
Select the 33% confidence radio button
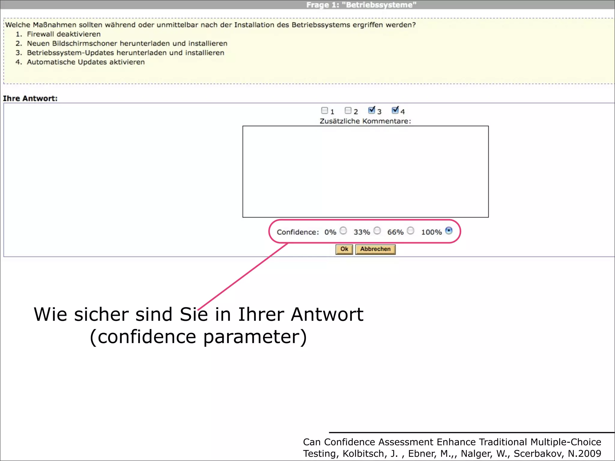point(377,231)
